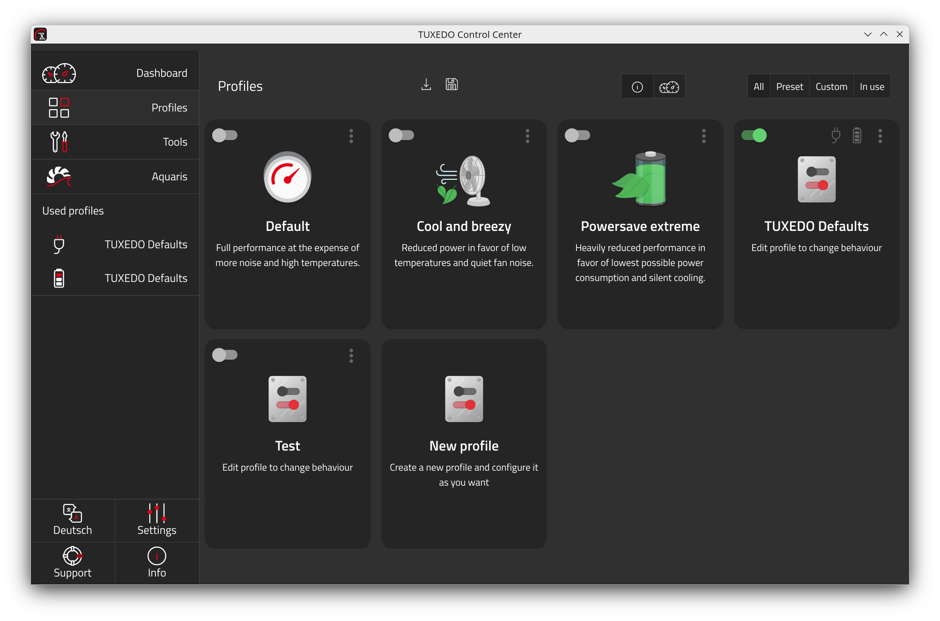Click the New profile card
This screenshot has height=621, width=940.
[x=464, y=443]
